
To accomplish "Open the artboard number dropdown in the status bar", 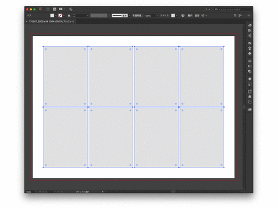I will click(54, 192).
